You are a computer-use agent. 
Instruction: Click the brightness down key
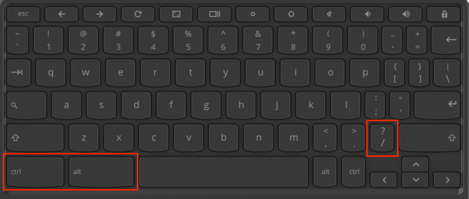click(253, 14)
